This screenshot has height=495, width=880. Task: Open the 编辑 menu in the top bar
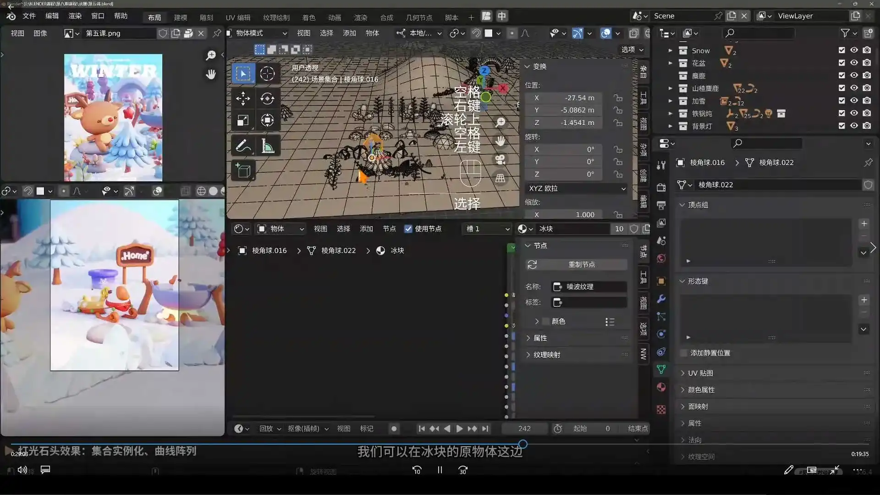pos(52,16)
